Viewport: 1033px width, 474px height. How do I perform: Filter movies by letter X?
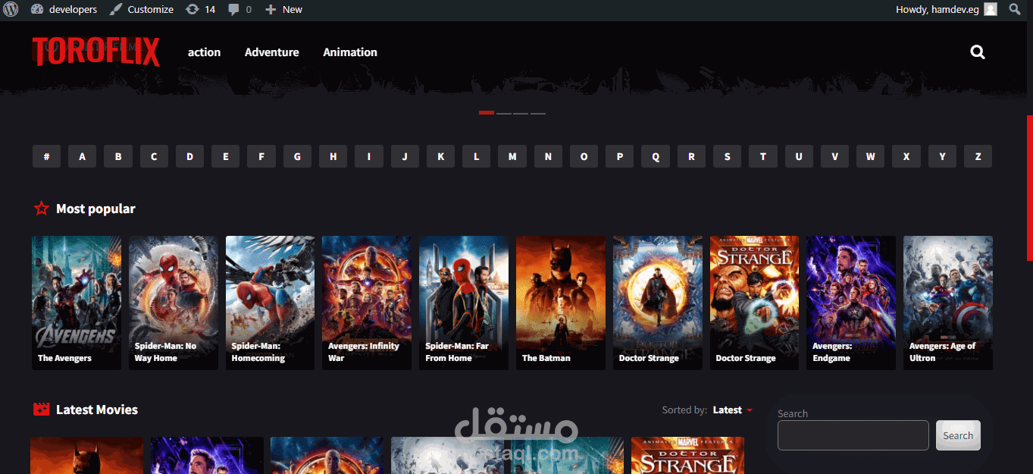pos(906,156)
